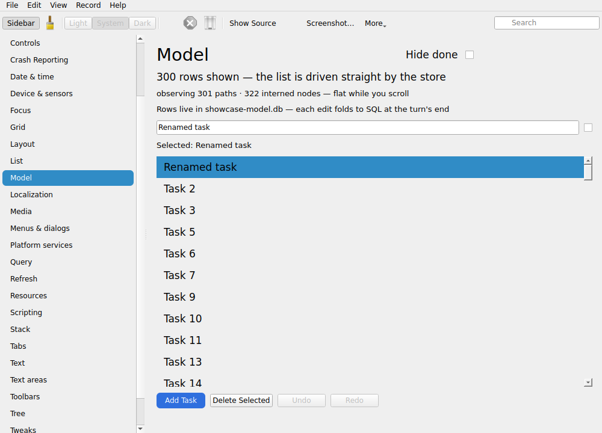Screen dimensions: 602x433
Task: Open the File menu
Action: click(12, 5)
